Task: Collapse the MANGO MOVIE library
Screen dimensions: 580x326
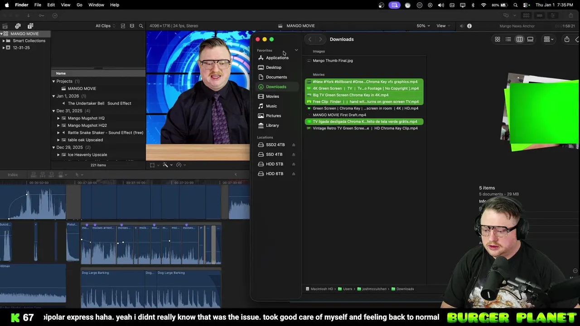Action: click(2, 34)
